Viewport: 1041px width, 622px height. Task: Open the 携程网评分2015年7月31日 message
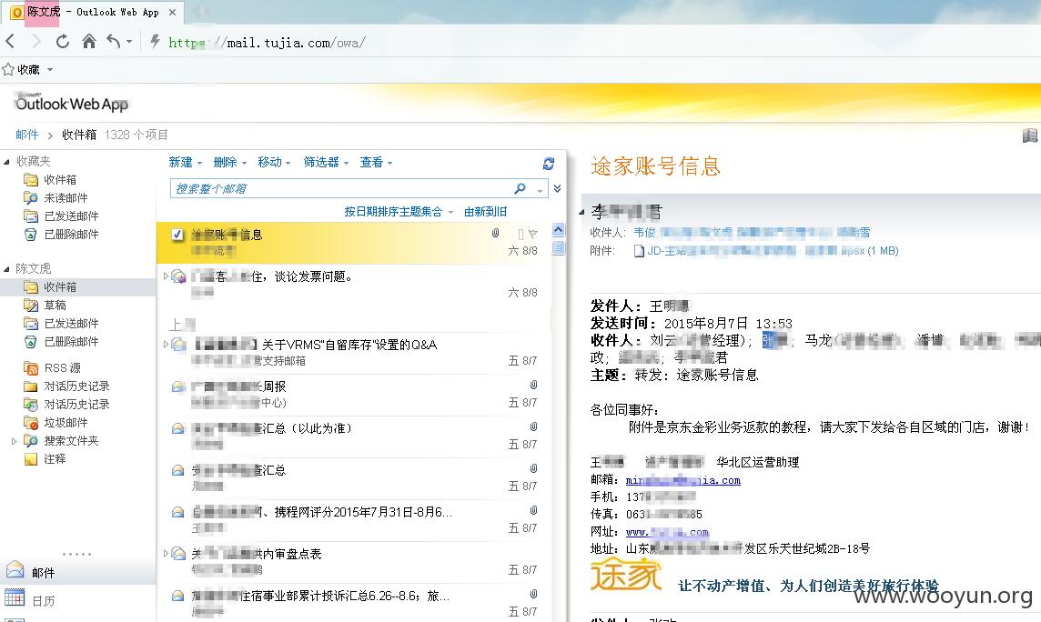[x=352, y=520]
